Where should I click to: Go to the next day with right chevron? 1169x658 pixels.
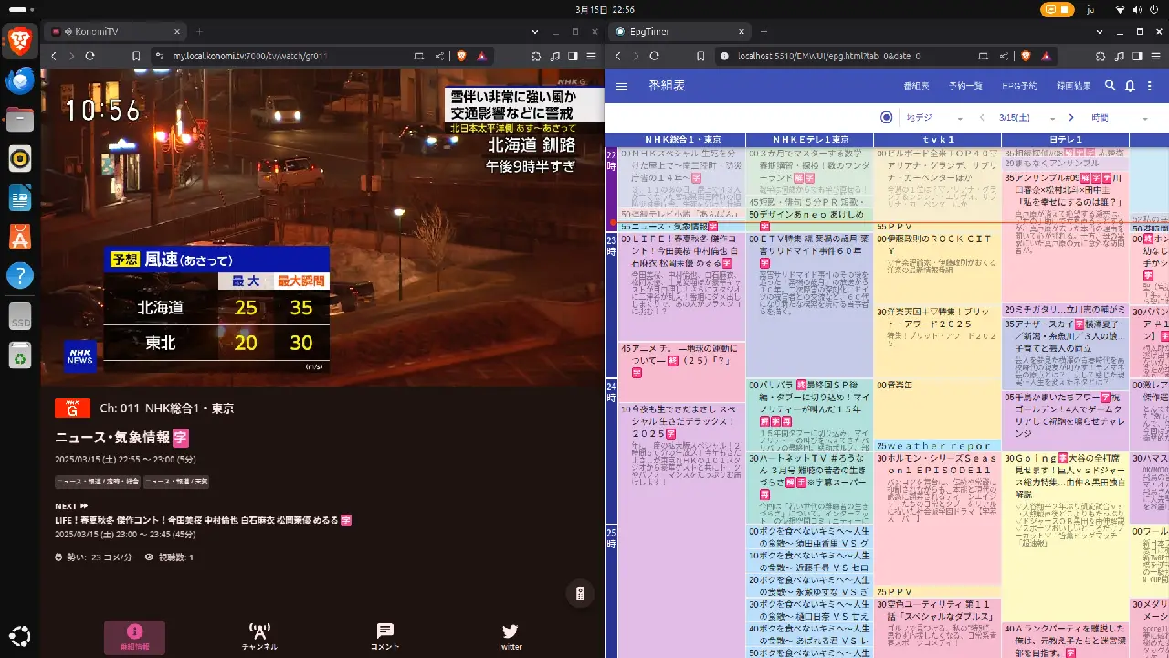click(x=1071, y=118)
